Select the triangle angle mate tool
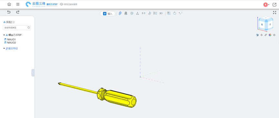This screenshot has width=279, height=118. (137, 13)
